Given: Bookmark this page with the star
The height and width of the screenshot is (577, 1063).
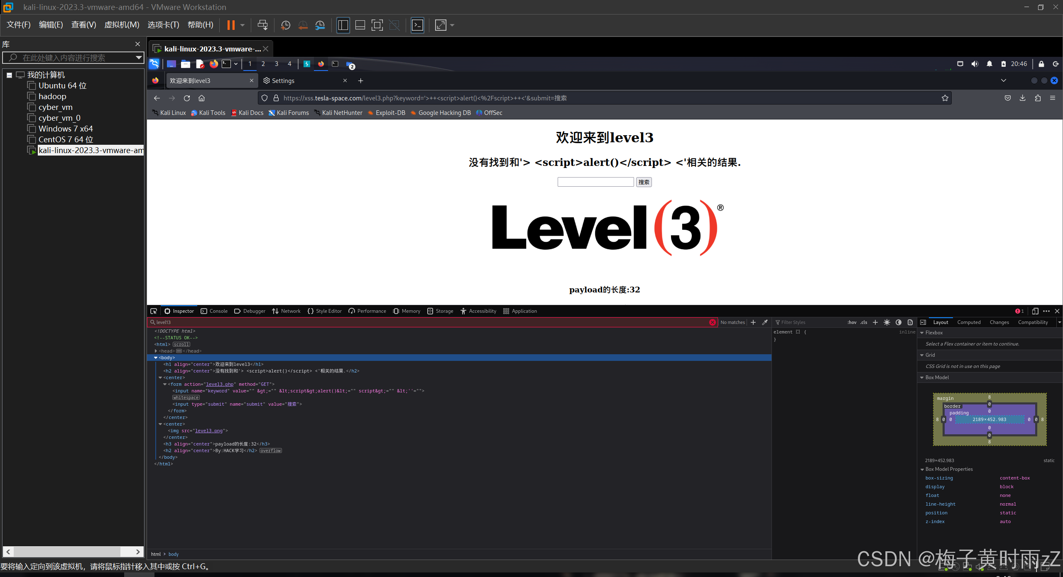Looking at the screenshot, I should coord(945,98).
